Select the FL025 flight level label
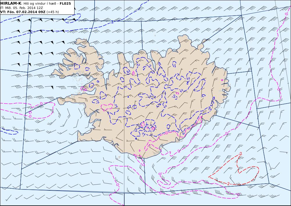 (x=65, y=3)
